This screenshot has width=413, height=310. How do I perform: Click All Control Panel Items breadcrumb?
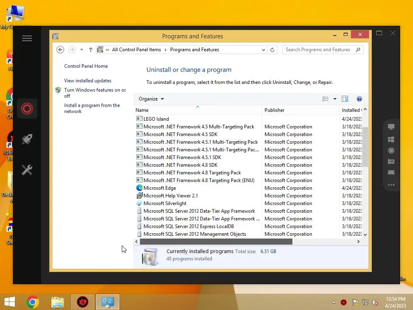(x=136, y=50)
